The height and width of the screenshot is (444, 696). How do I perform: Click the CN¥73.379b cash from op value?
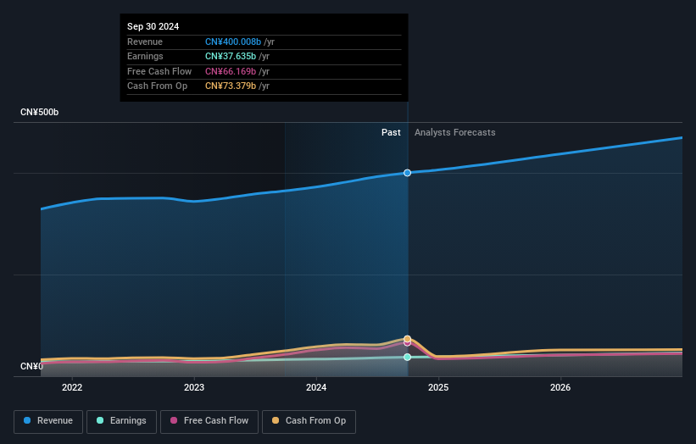point(231,86)
